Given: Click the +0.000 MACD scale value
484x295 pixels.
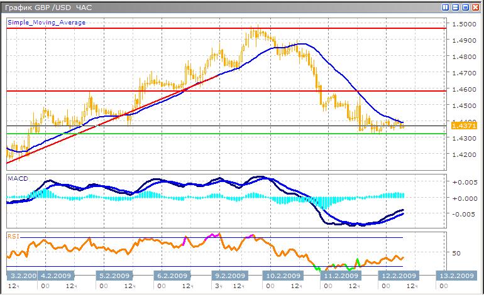Looking at the screenshot, I should (465, 198).
